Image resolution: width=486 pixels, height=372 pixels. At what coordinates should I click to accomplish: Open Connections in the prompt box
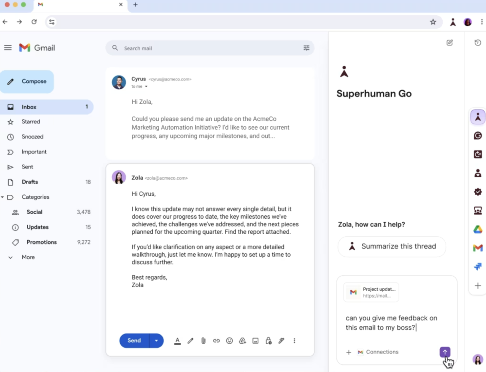point(378,352)
